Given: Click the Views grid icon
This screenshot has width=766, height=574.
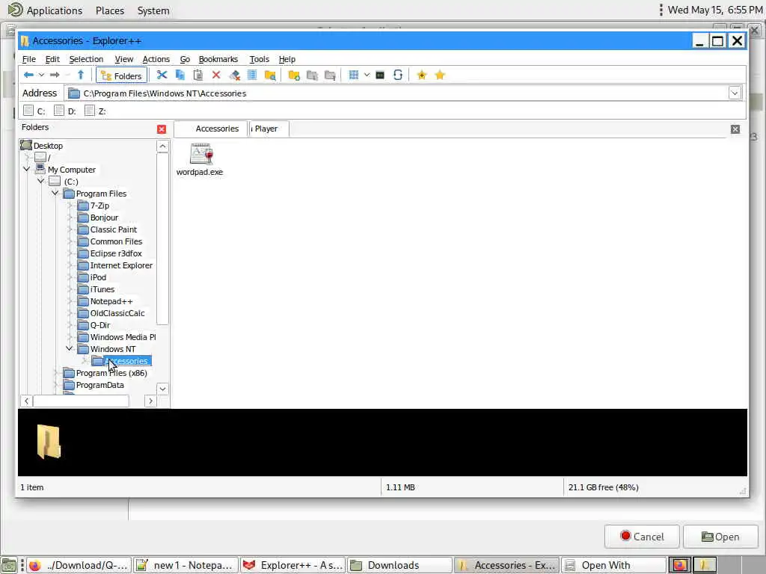Looking at the screenshot, I should click(354, 75).
